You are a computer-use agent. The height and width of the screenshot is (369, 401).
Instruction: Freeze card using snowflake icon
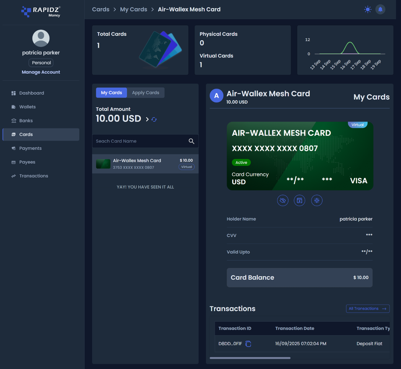pos(317,200)
